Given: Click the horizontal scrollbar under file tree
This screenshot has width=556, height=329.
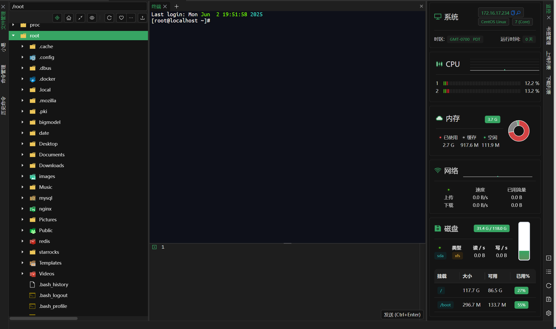Looking at the screenshot, I should 44,318.
